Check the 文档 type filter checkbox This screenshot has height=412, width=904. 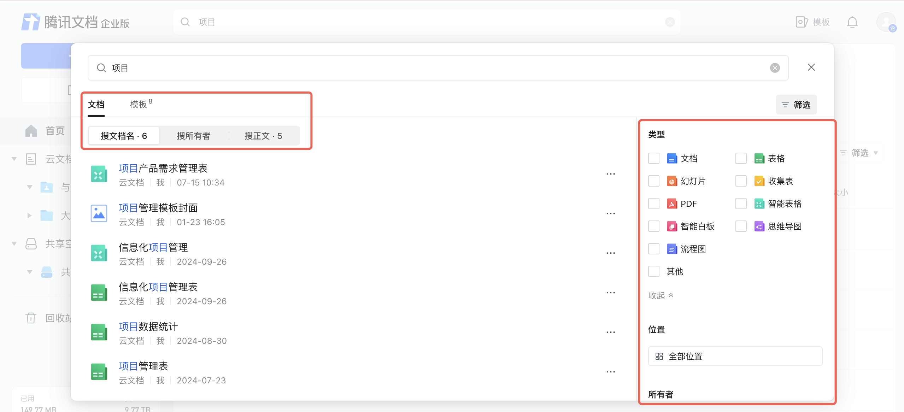click(x=654, y=158)
